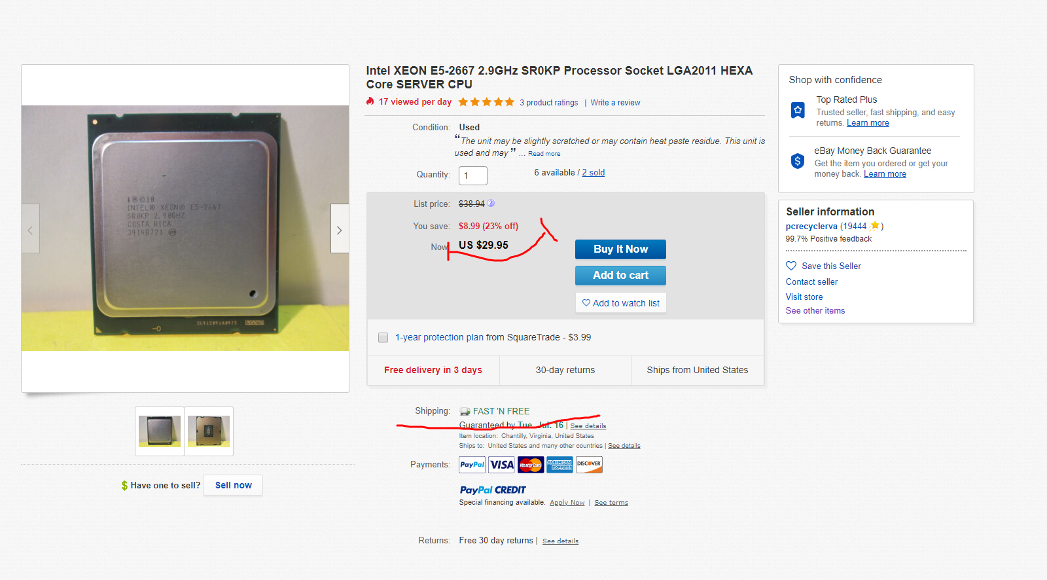The height and width of the screenshot is (580, 1047).
Task: Select the second product thumbnail image
Action: point(209,431)
